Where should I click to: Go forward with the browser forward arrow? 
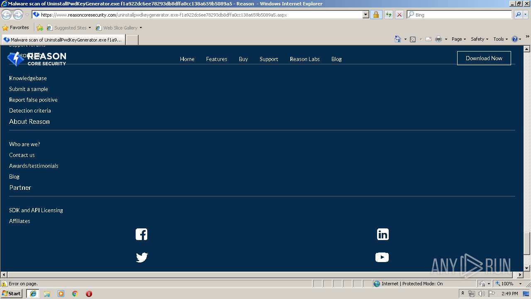(18, 15)
